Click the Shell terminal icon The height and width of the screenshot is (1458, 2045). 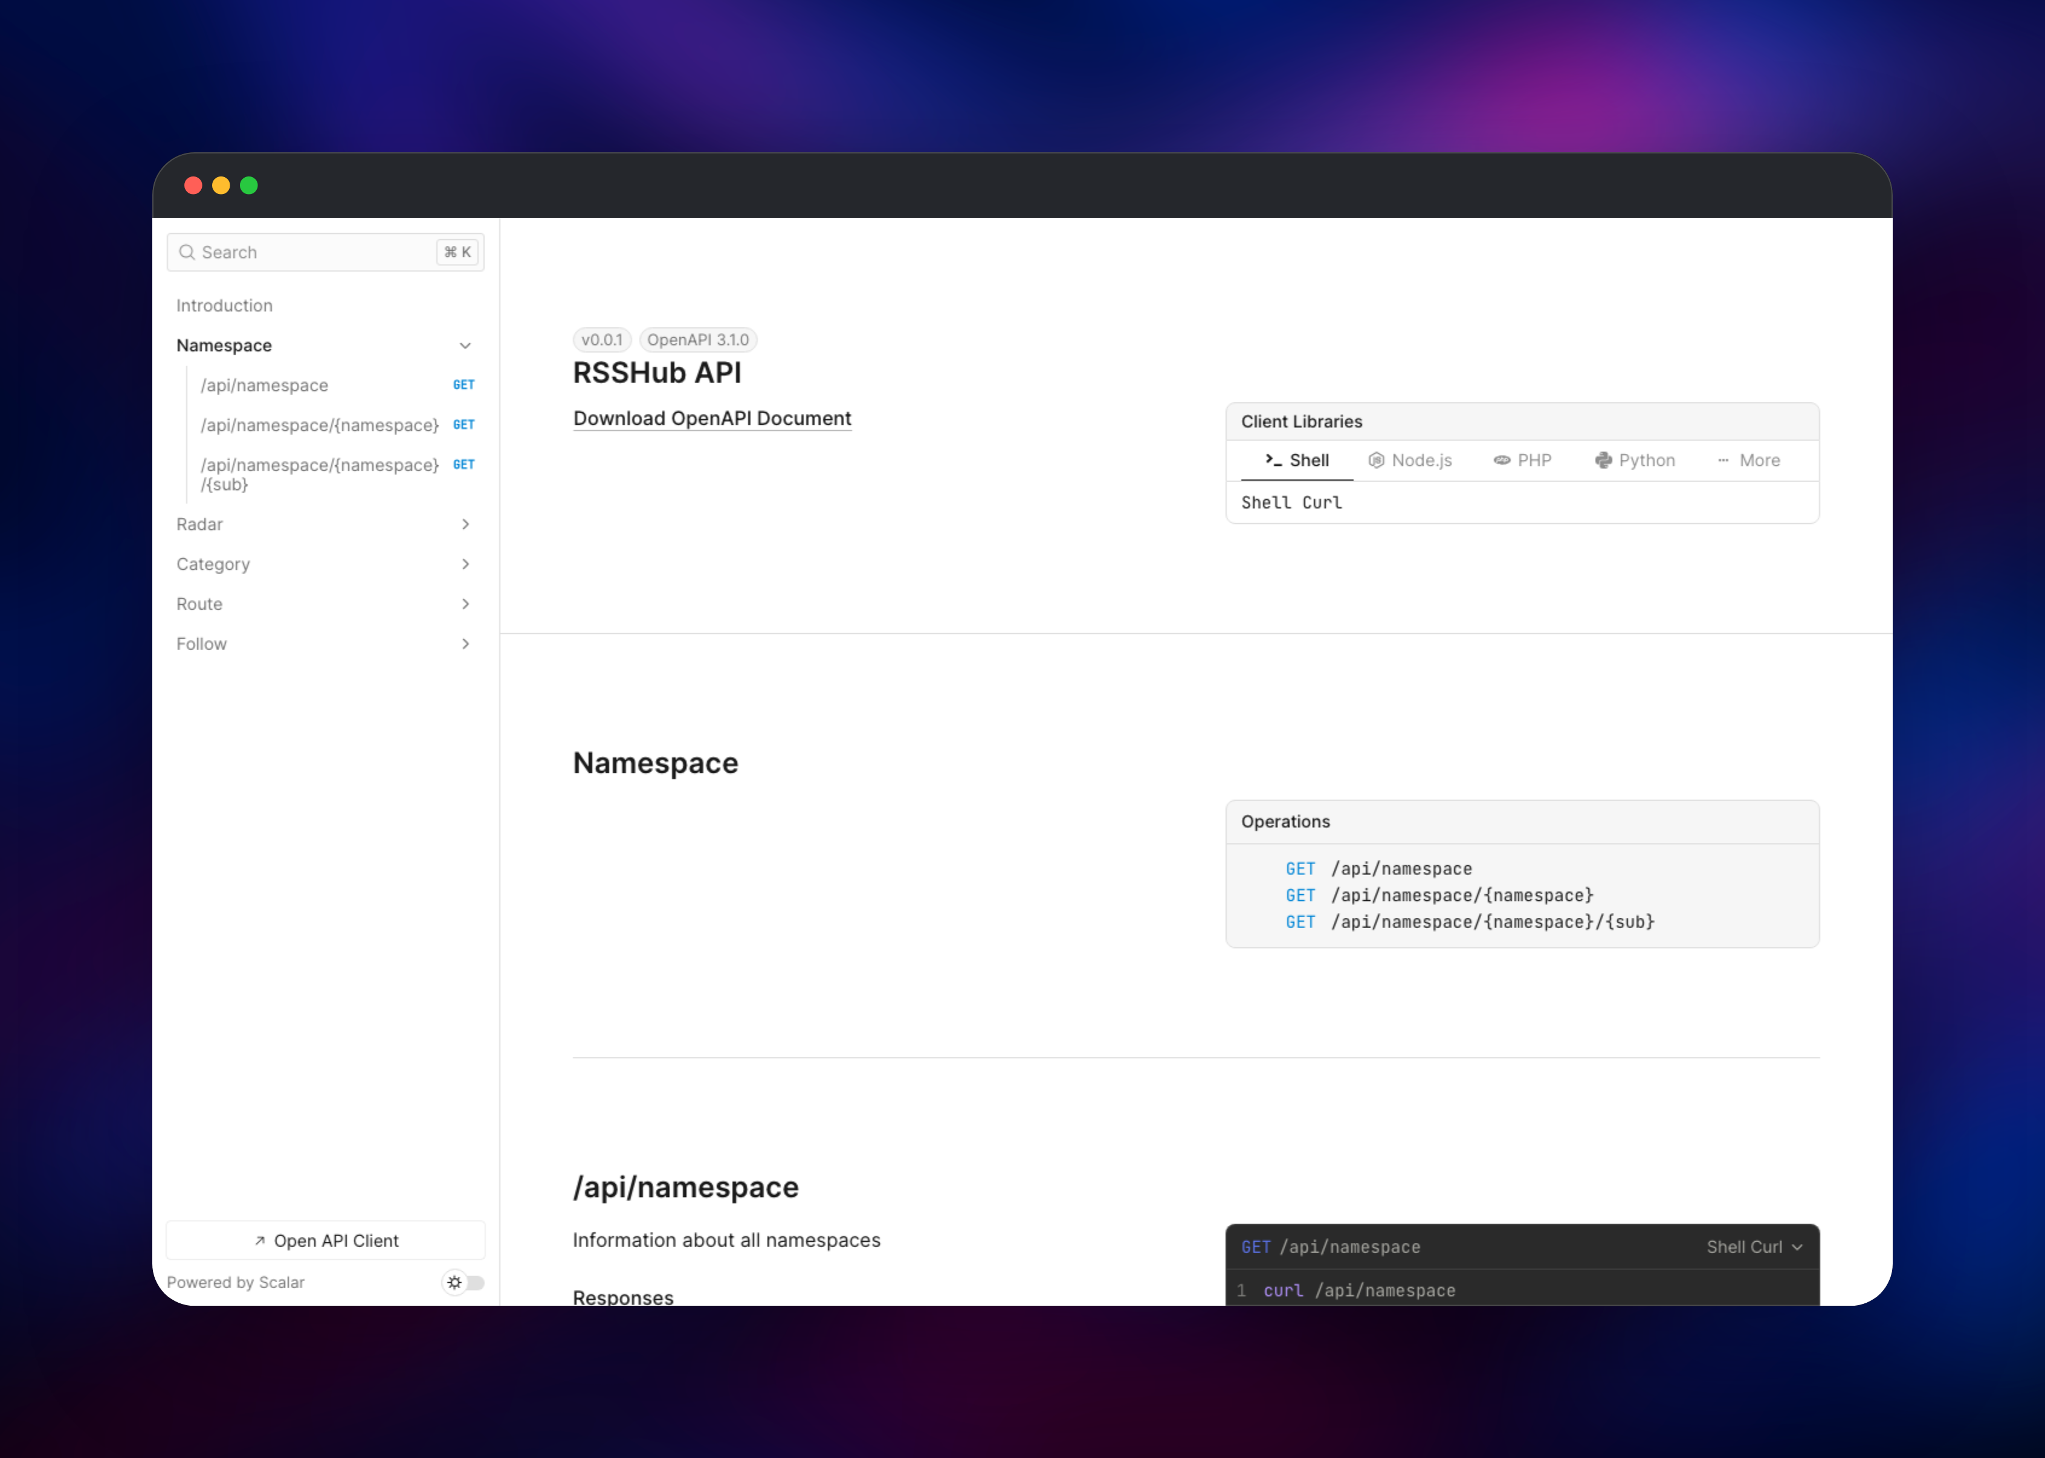(x=1273, y=460)
